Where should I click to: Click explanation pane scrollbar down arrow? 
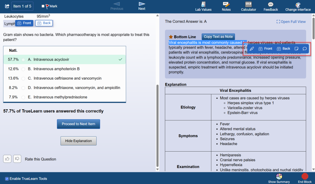[x=313, y=169]
